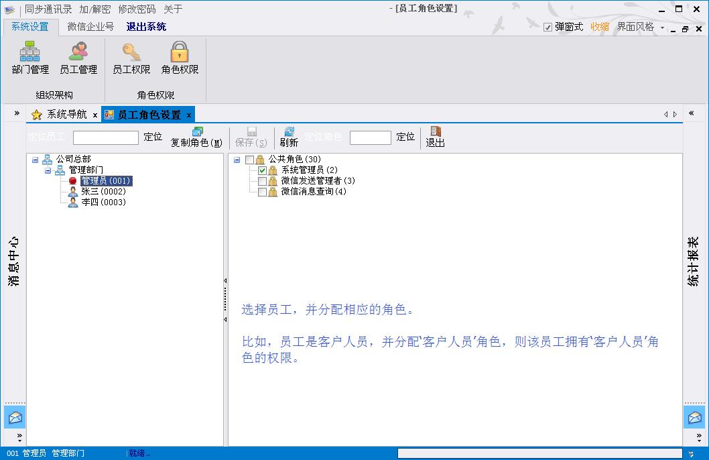Open 部门管理 department management icon

pos(30,52)
